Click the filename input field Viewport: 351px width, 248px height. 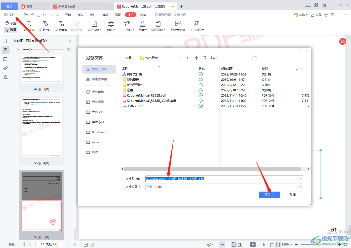pos(224,179)
